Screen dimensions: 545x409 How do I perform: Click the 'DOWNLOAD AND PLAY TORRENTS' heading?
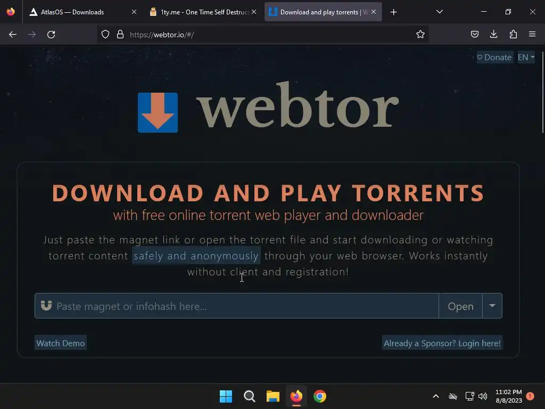[x=268, y=193]
